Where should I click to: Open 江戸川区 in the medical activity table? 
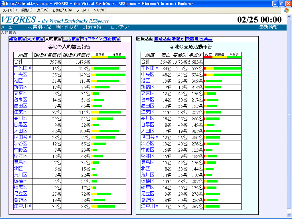pos(150,206)
